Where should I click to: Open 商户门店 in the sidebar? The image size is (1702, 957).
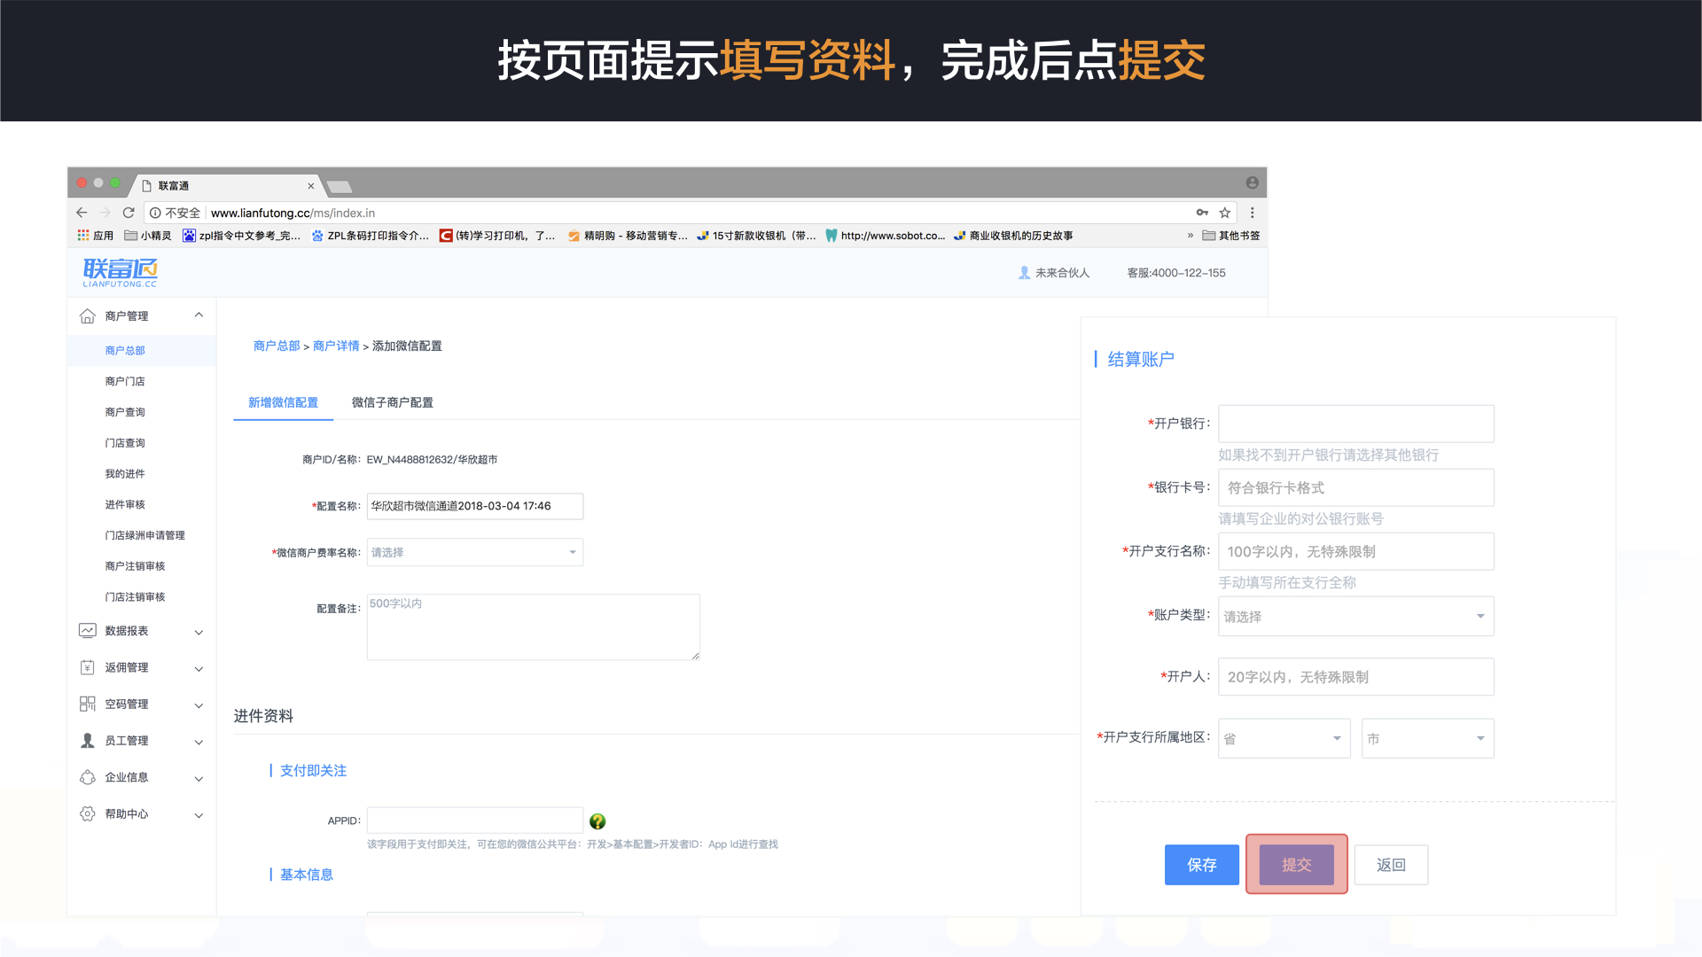(x=125, y=381)
